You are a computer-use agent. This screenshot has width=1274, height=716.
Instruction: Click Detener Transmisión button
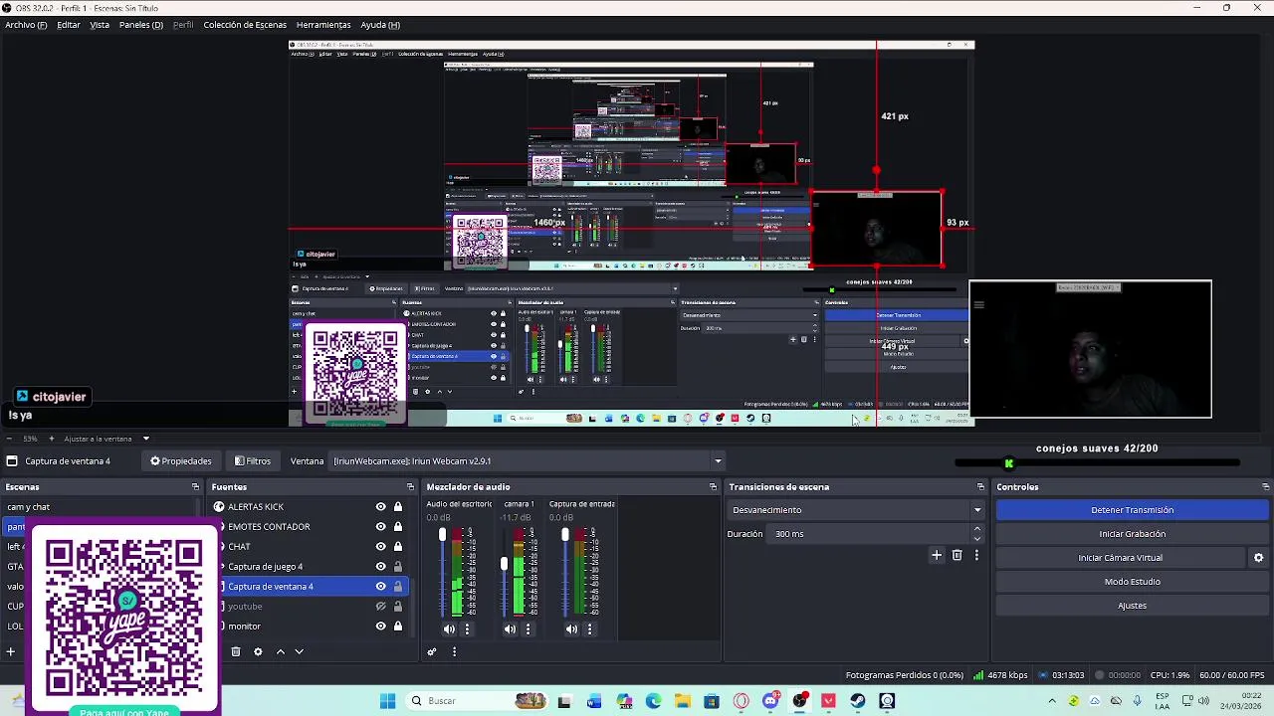(1133, 510)
